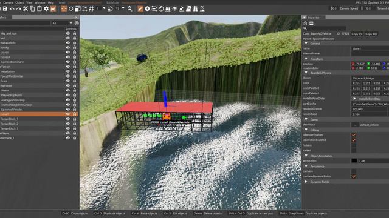Hide the sky_and_sun object

(68, 33)
